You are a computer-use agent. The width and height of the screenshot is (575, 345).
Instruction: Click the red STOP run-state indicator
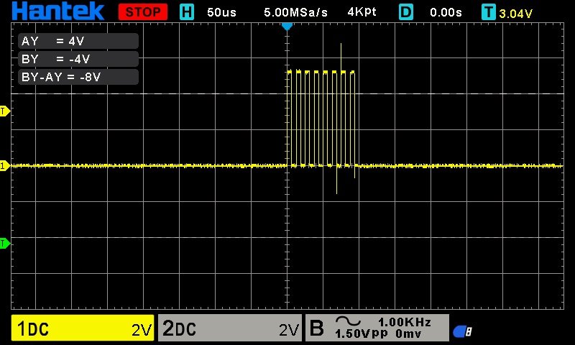142,12
